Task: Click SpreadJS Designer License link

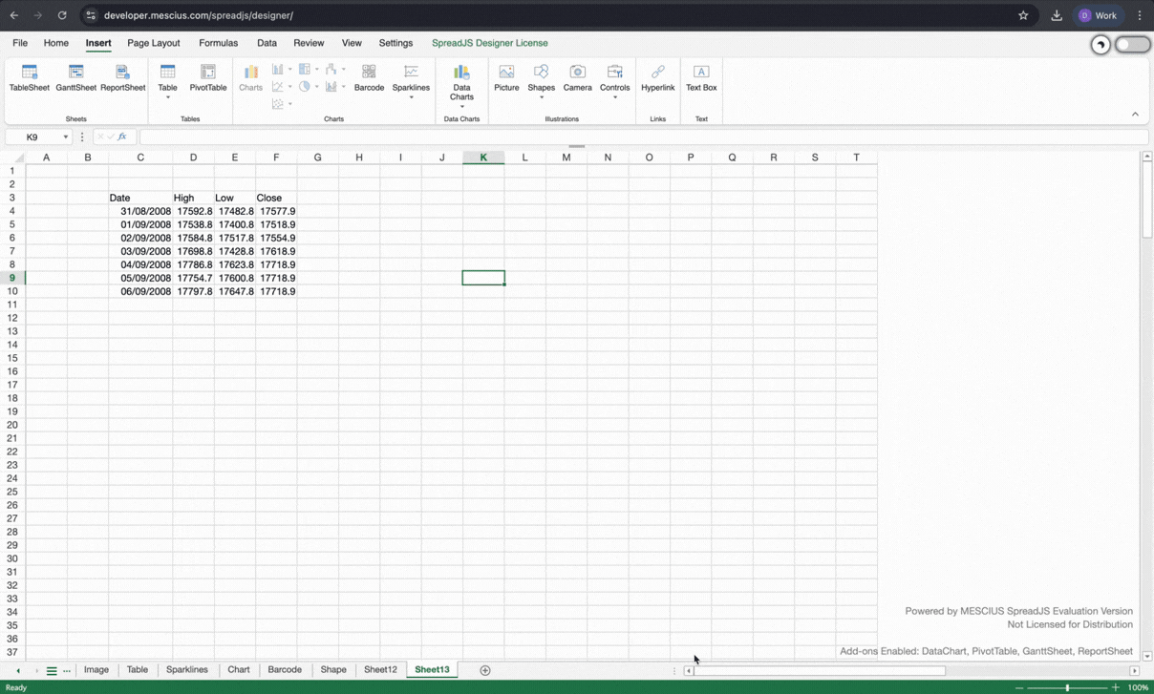Action: pyautogui.click(x=489, y=43)
